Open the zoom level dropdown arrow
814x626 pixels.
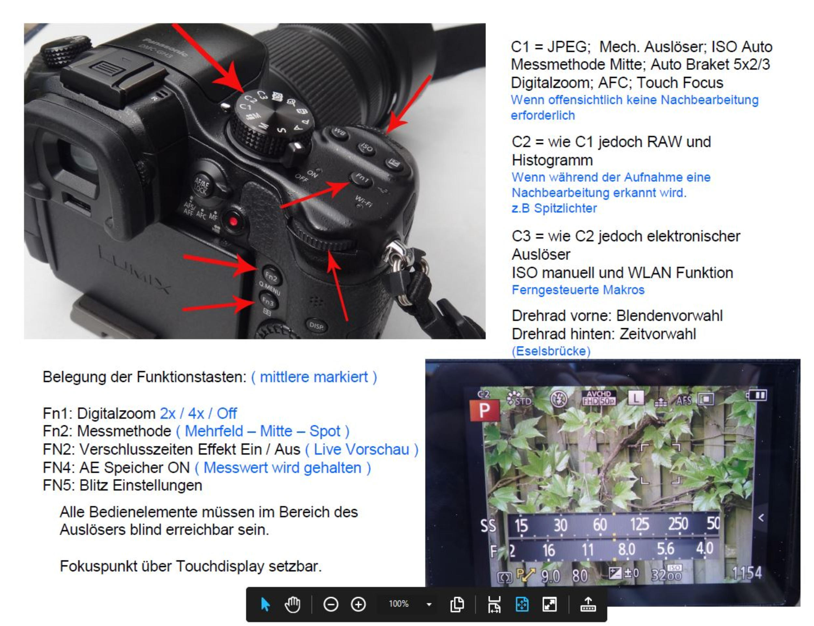tap(429, 605)
